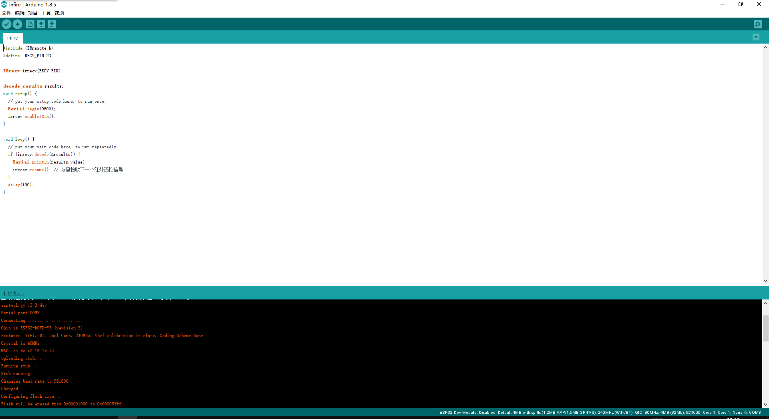
Task: Open the 文件 (File) menu
Action: click(6, 13)
